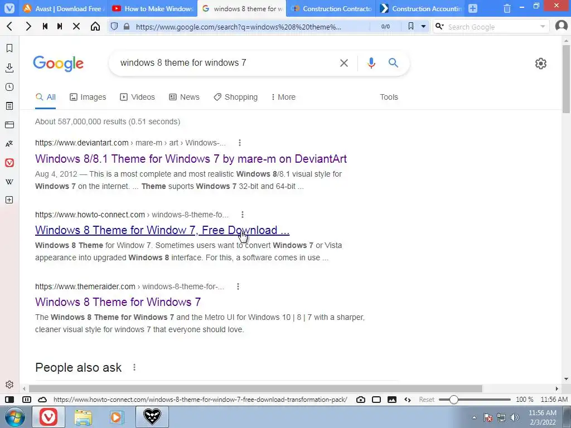Open History side panel
This screenshot has width=571, height=428.
point(9,86)
